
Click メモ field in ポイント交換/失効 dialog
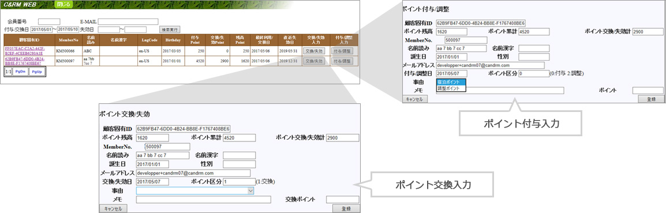point(203,199)
